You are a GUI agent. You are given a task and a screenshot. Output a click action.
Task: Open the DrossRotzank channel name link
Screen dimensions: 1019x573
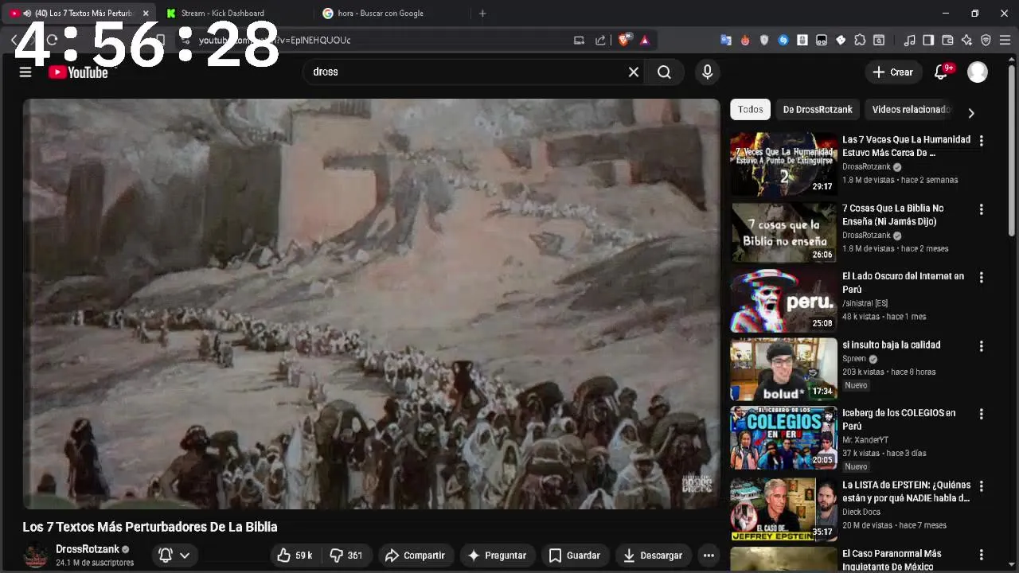pos(88,549)
